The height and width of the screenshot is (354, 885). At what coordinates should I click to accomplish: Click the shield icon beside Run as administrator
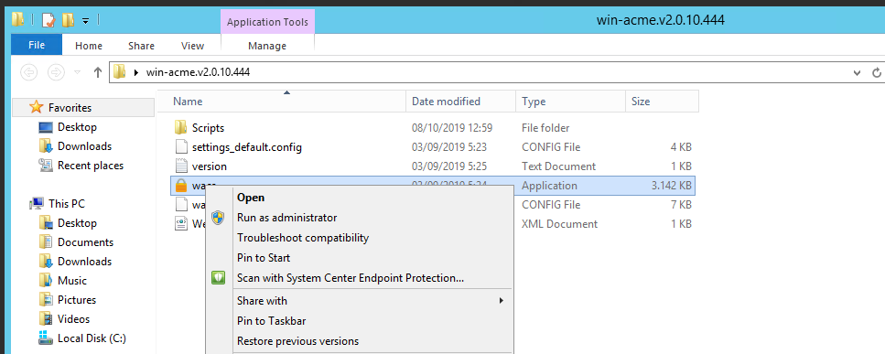[x=218, y=218]
